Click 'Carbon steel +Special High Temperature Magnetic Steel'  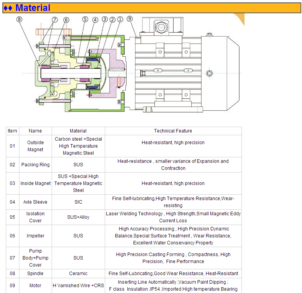tap(78, 146)
